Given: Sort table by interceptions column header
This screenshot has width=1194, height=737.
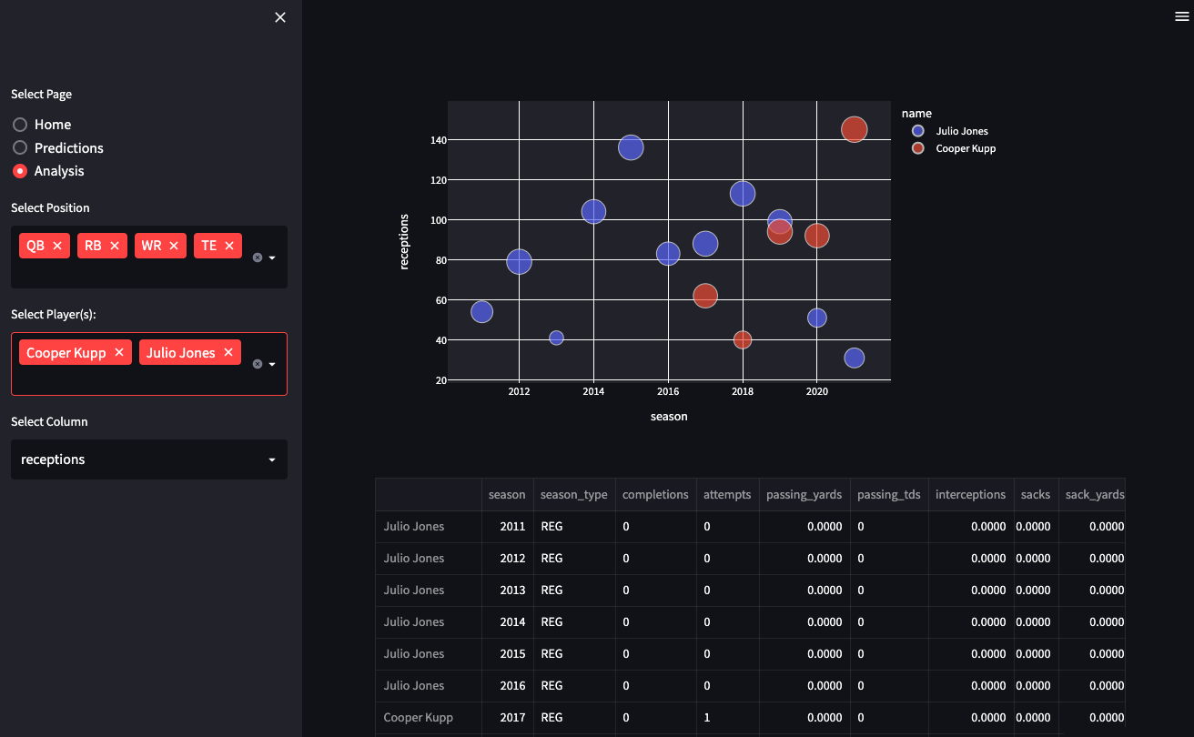Looking at the screenshot, I should 971,495.
